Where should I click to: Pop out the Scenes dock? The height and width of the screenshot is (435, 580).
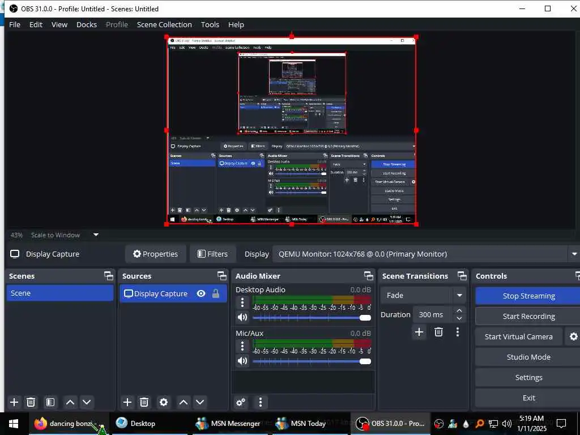[x=108, y=276]
